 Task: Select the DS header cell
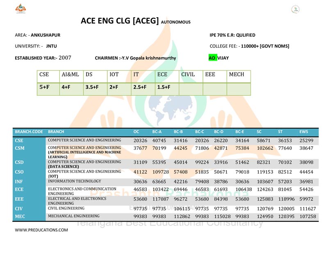96,77
